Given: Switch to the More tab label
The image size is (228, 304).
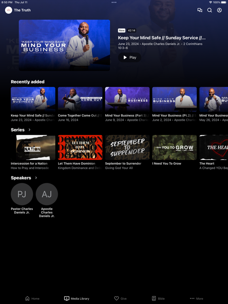Looking at the screenshot, I should pos(199,298).
